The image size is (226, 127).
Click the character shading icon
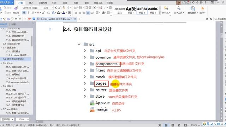click(x=69, y=13)
